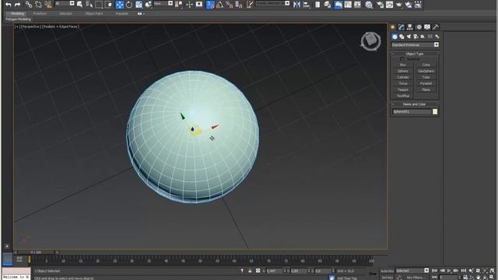The height and width of the screenshot is (280, 498).
Task: Activate the Select and Scale tool
Action: click(x=139, y=5)
